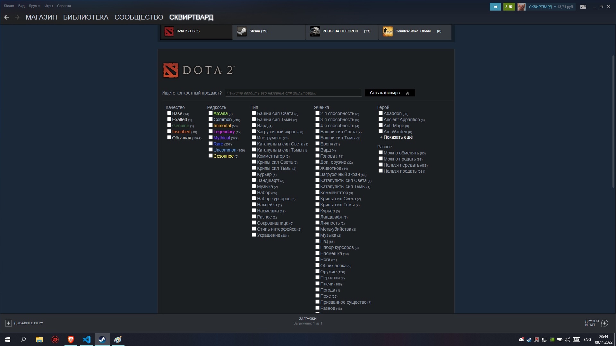This screenshot has height=346, width=616.
Task: Open Visual Studio Code from taskbar
Action: tap(86, 340)
